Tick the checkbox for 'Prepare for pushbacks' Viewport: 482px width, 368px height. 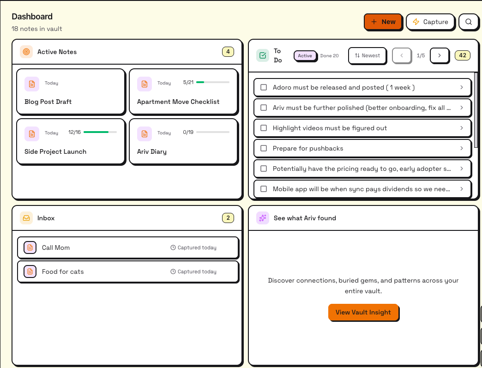264,148
